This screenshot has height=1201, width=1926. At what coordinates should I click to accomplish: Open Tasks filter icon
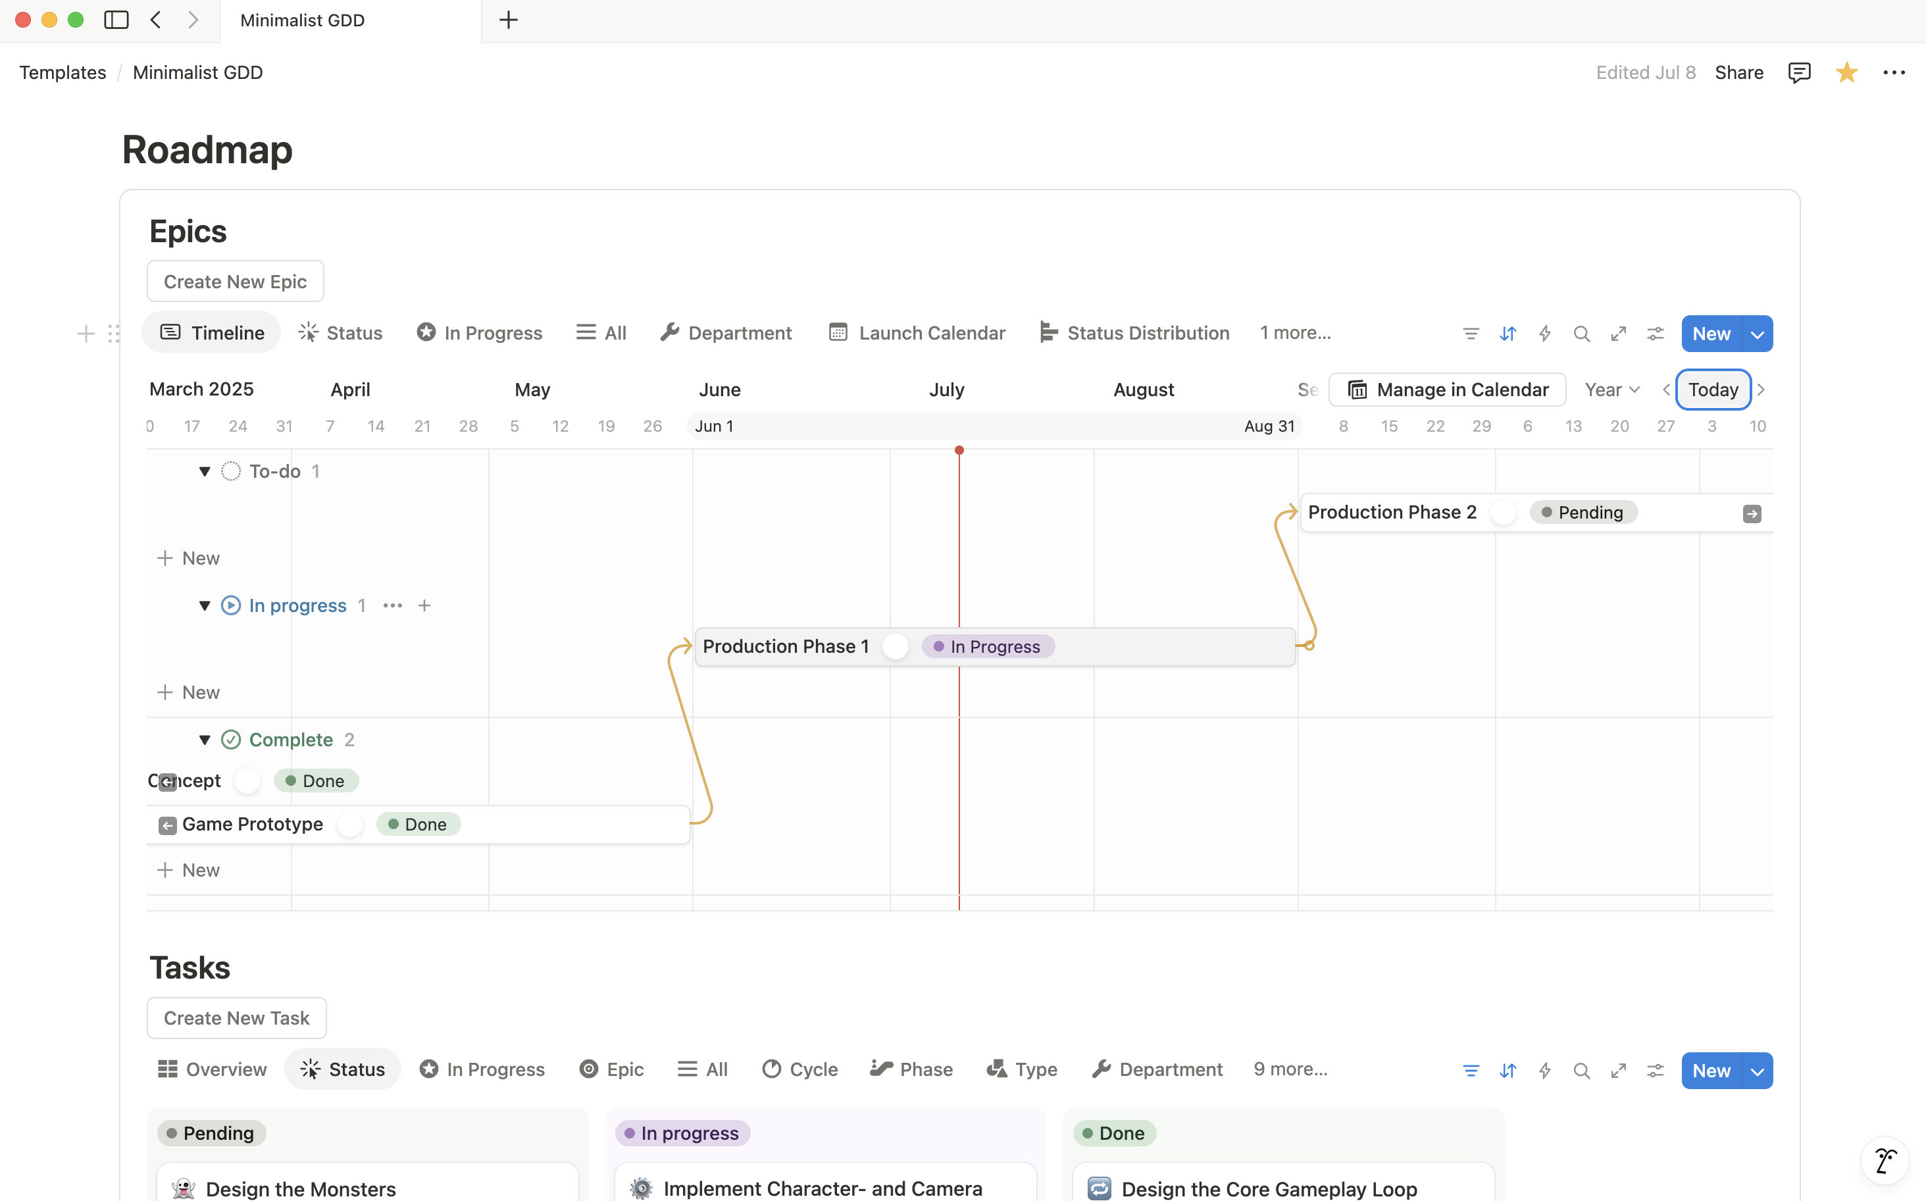(x=1471, y=1071)
